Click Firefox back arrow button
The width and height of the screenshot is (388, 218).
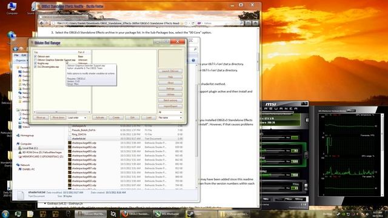tap(42, 23)
